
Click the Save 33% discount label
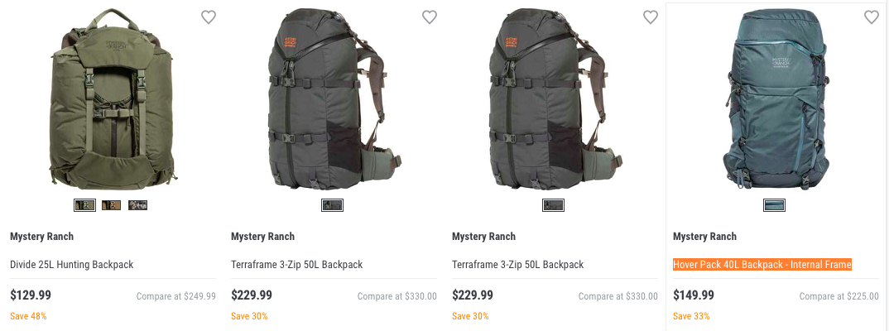(691, 316)
